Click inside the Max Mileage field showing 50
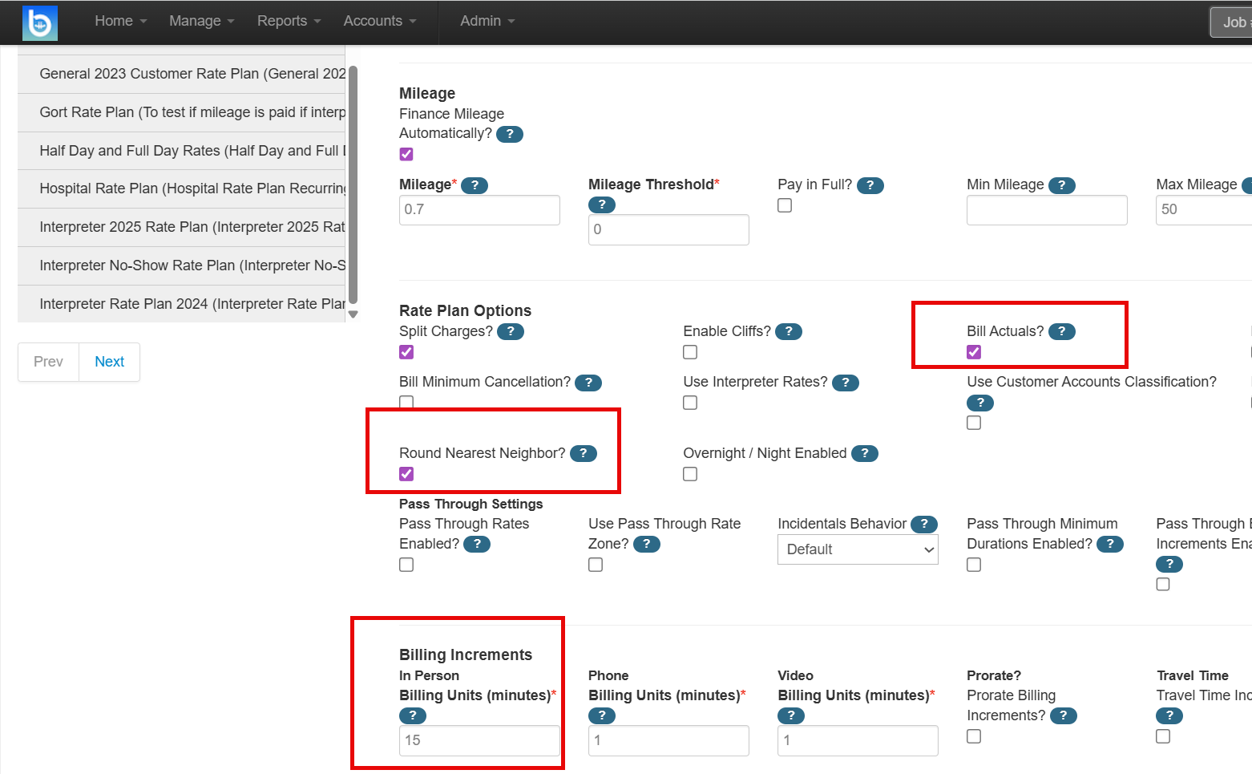 [1202, 209]
